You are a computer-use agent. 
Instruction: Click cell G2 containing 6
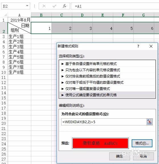[144, 28]
